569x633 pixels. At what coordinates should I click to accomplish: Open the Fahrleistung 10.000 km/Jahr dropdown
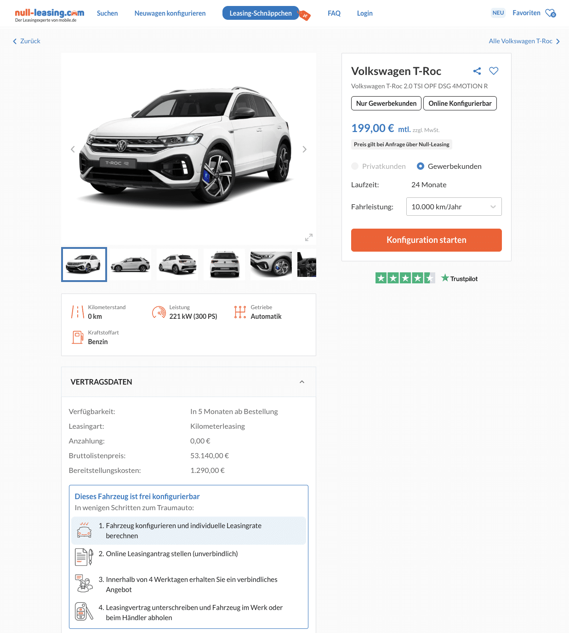(454, 207)
